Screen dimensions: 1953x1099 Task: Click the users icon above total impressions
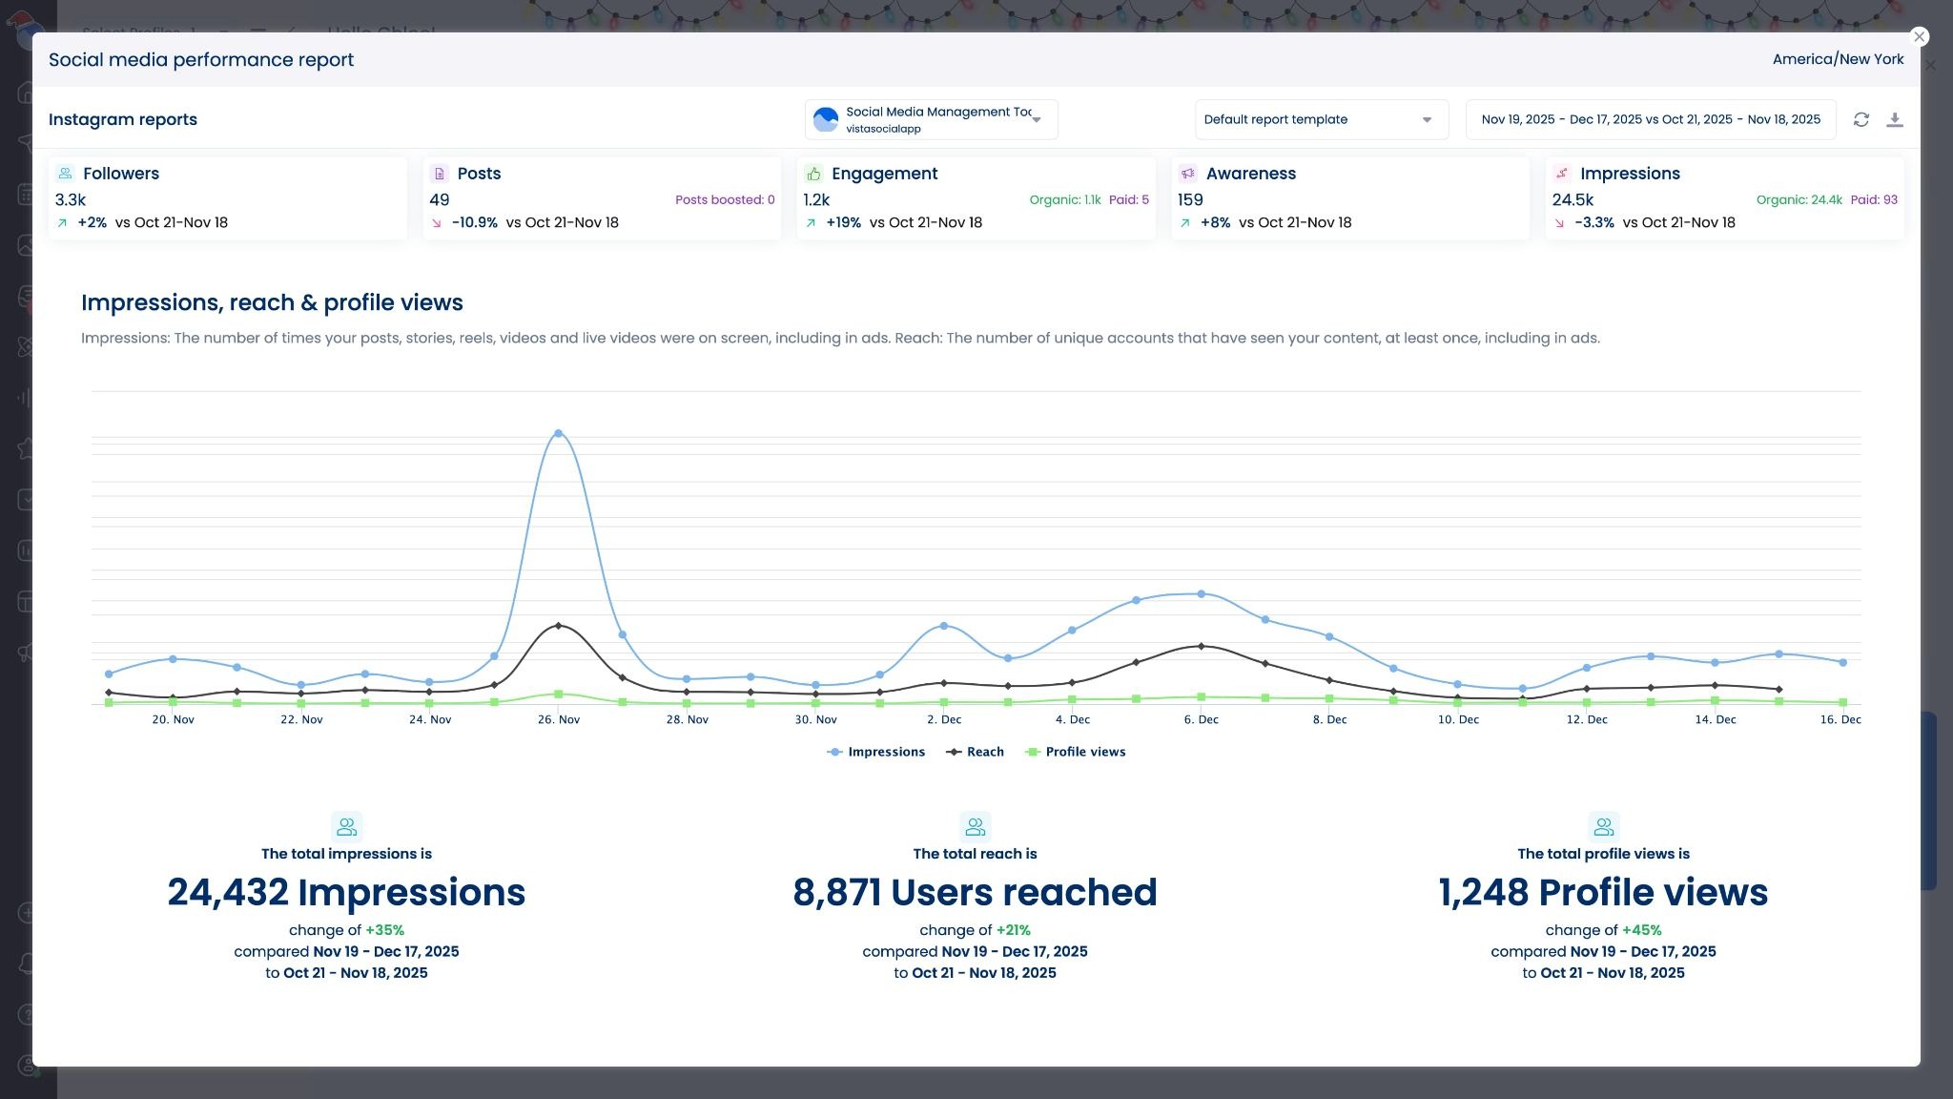[346, 826]
